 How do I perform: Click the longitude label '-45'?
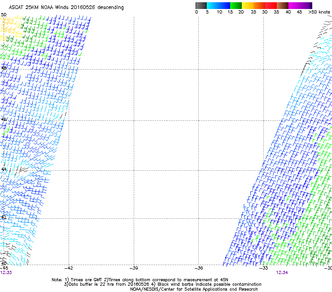[x=4, y=268]
